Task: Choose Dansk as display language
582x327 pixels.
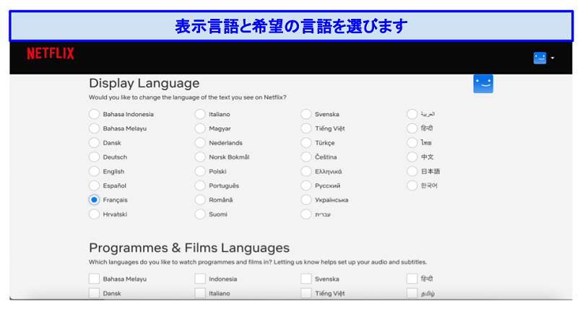Action: coord(95,142)
